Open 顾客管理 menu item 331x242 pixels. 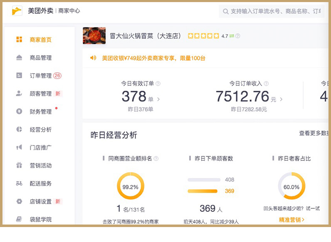click(x=41, y=94)
